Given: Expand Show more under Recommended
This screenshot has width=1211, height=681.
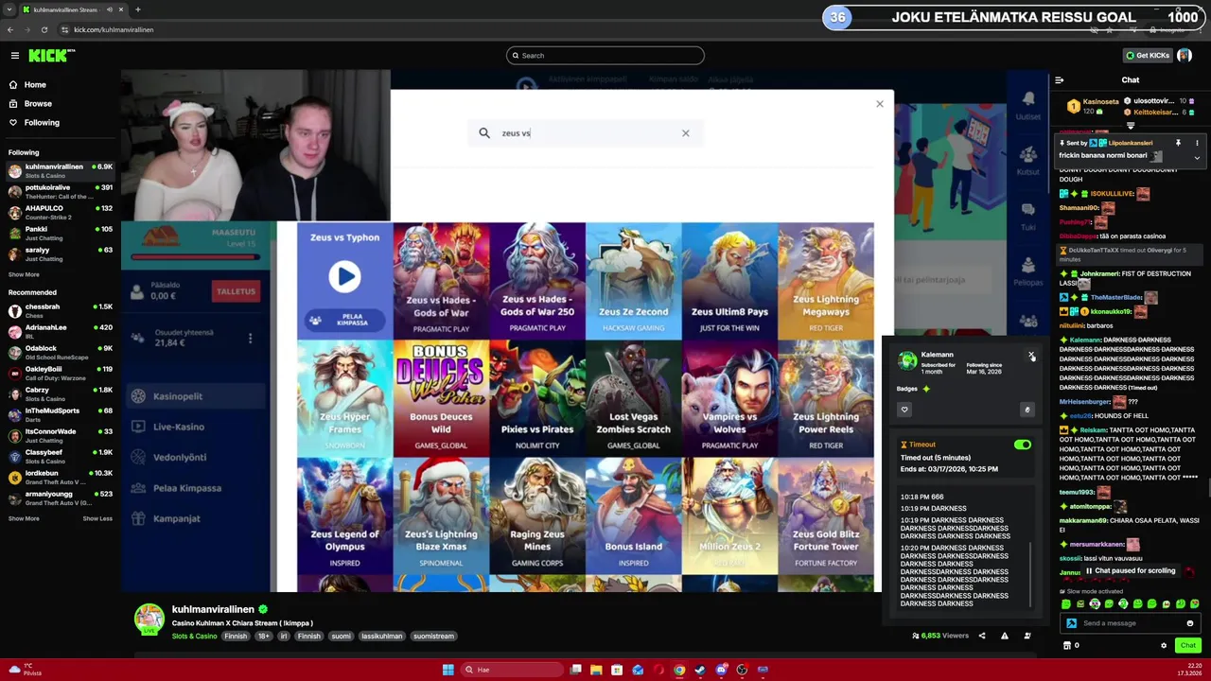Looking at the screenshot, I should coord(25,518).
